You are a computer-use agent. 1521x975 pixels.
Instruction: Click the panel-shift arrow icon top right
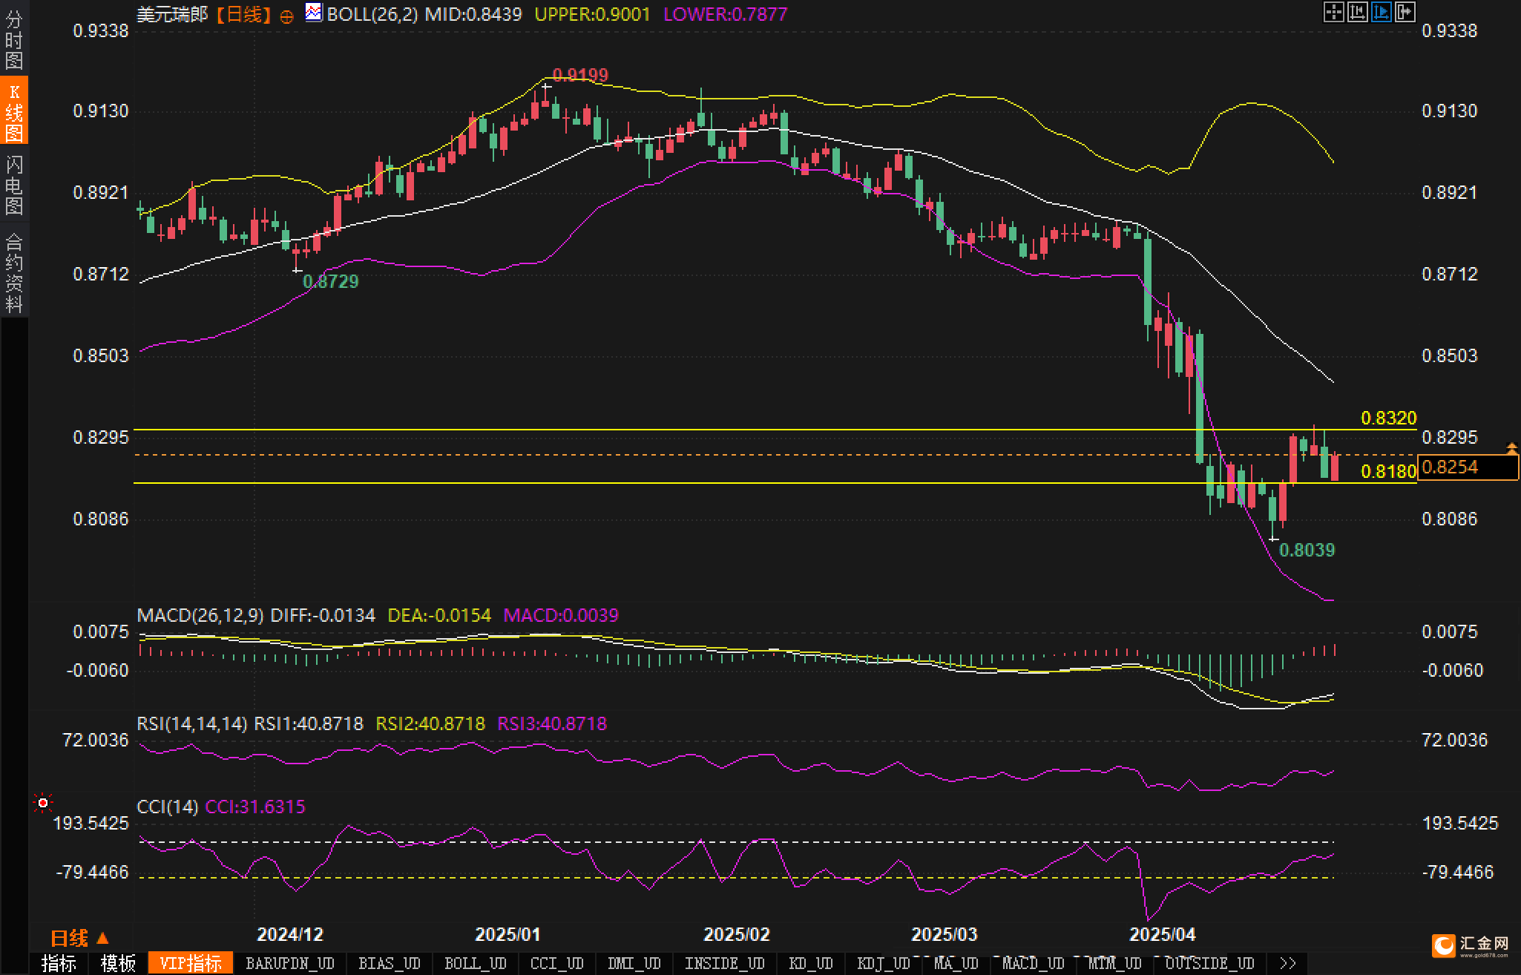tap(1405, 12)
